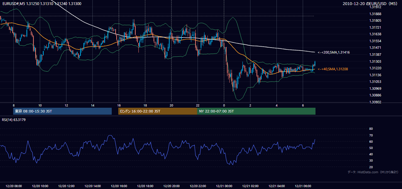Viewport: 402px width, 189px height.
Task: Click price axis value 1.31220
Action: tap(375, 68)
